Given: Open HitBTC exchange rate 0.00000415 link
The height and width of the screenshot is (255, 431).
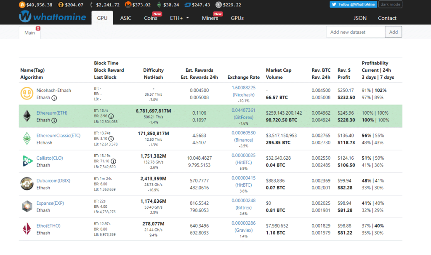Looking at the screenshot, I should coord(244,182).
